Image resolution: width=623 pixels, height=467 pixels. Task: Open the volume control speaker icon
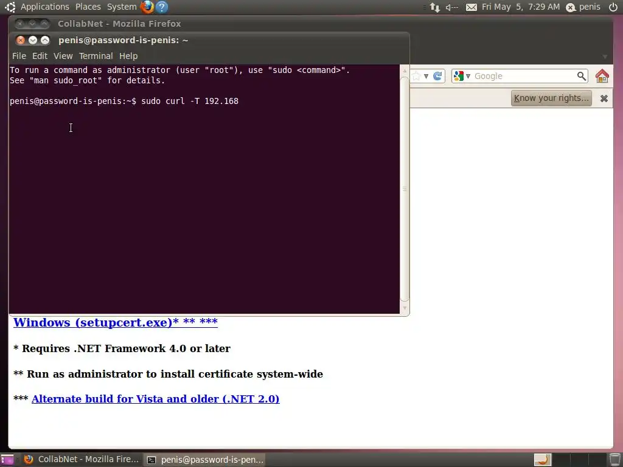(x=452, y=7)
